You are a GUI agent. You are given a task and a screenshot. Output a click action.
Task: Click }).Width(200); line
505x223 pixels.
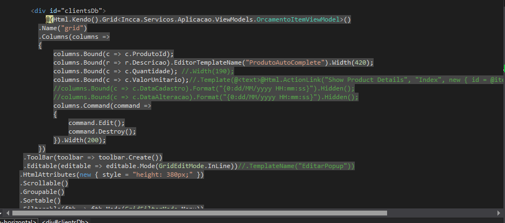click(80, 140)
